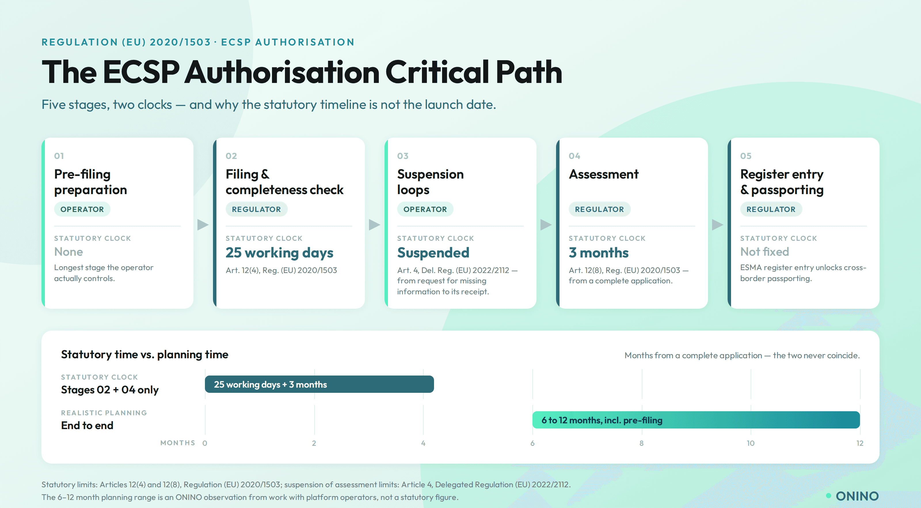Click the axis tick '6'
This screenshot has width=921, height=508.
pyautogui.click(x=532, y=443)
